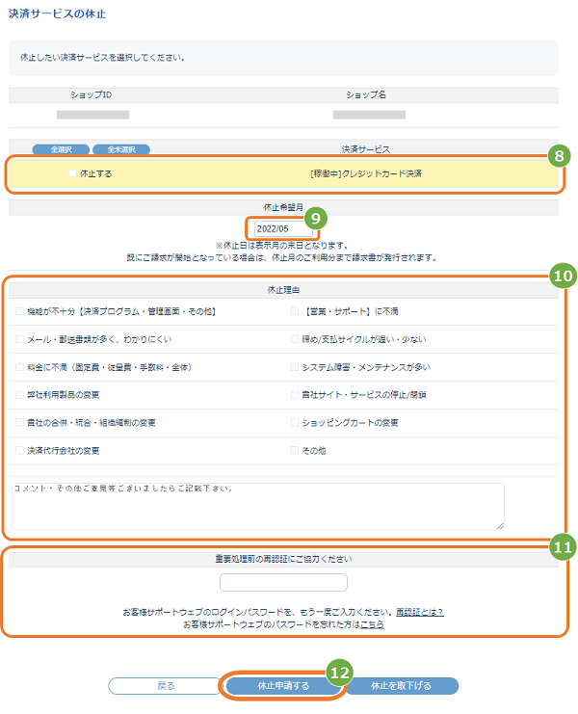Check 機能が不十分 reason checkbox

coord(19,311)
